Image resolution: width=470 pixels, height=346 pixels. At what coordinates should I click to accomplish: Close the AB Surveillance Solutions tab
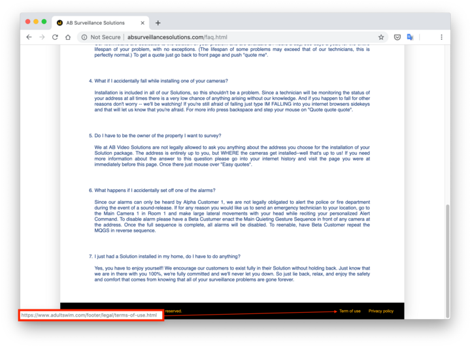(x=143, y=23)
